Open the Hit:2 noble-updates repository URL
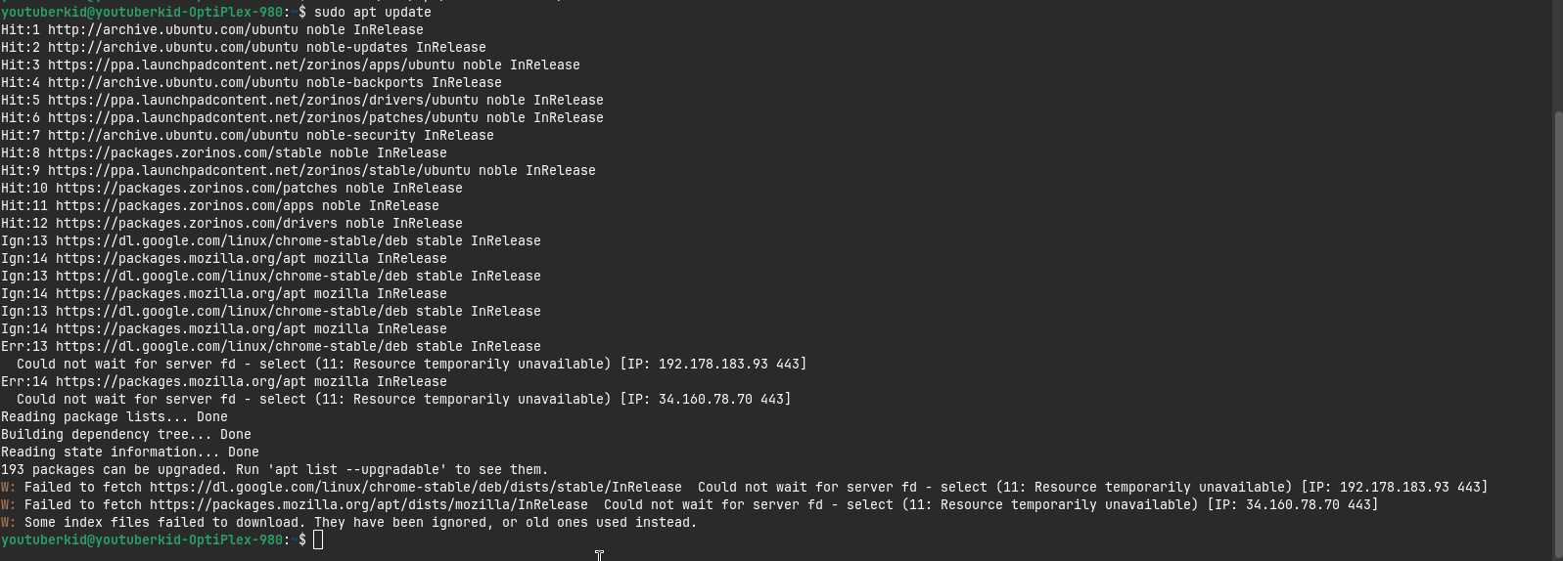Screen dimensions: 1563x561 tap(173, 47)
